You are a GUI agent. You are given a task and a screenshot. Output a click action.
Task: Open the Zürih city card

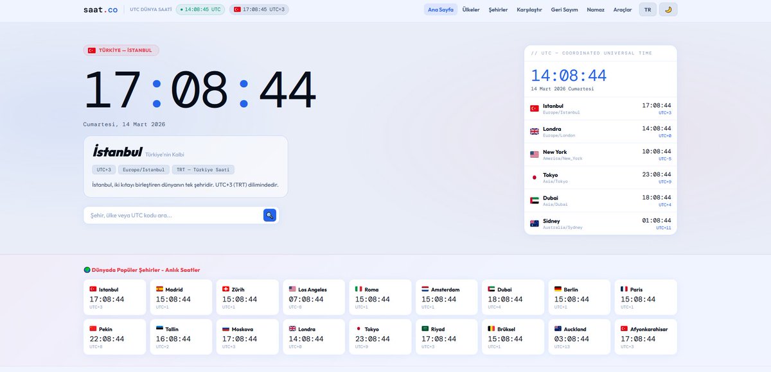(247, 298)
